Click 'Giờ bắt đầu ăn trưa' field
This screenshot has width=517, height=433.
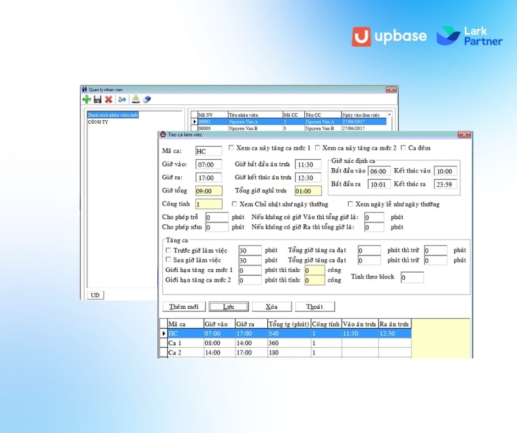tap(308, 164)
